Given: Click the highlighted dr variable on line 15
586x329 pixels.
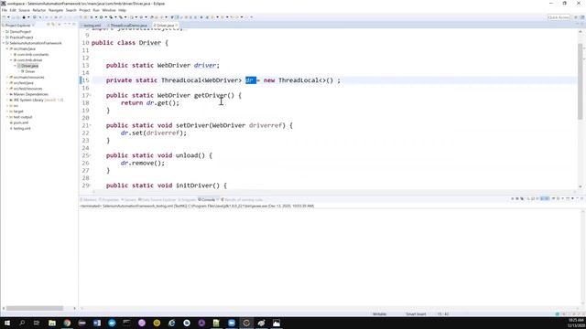Looking at the screenshot, I should [250, 80].
